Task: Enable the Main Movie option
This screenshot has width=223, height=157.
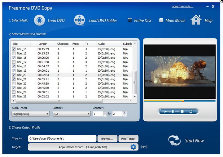Action: 161,20
